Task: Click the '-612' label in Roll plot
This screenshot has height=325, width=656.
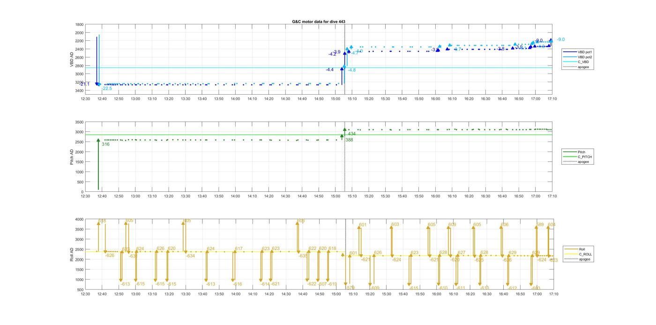Action: 513,288
